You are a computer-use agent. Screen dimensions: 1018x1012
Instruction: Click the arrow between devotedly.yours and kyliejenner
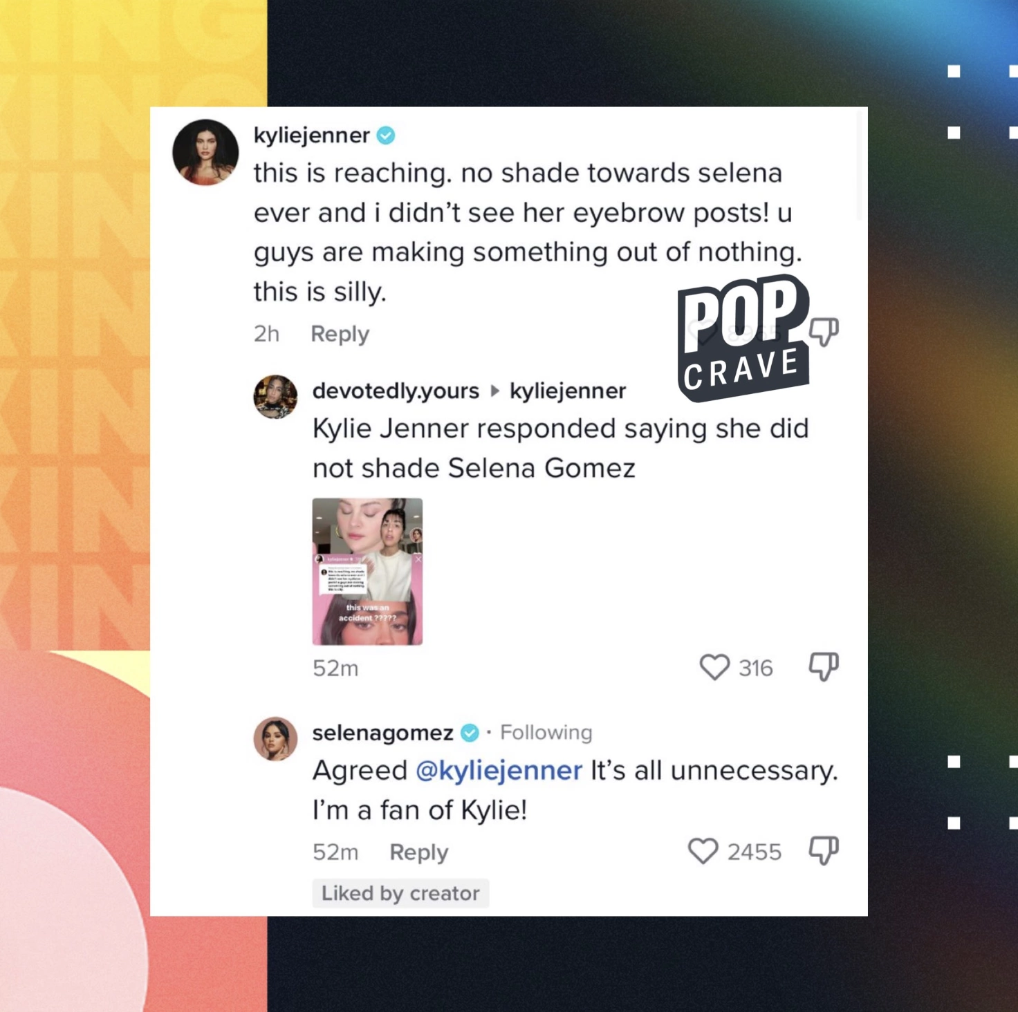tap(494, 391)
